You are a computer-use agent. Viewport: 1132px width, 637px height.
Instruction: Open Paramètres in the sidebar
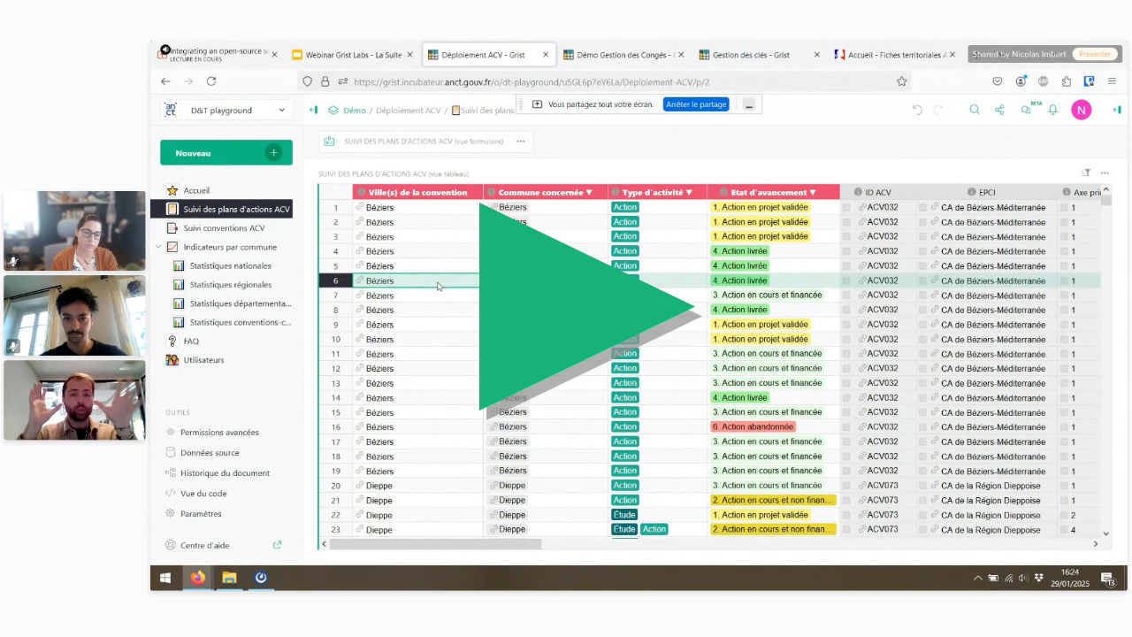tap(201, 514)
